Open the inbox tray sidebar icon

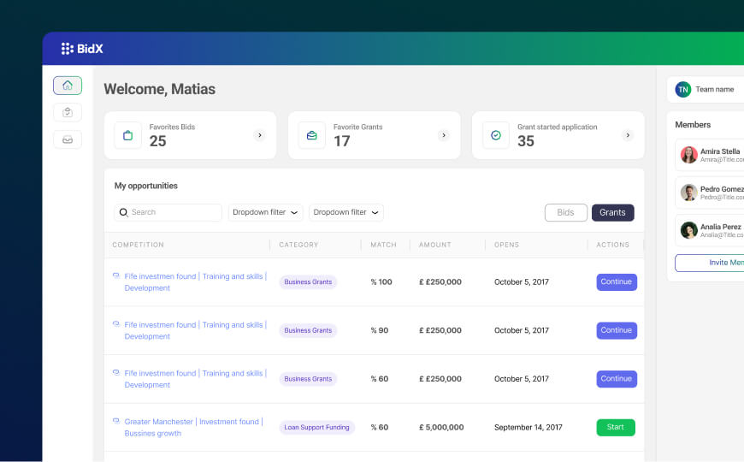click(68, 139)
